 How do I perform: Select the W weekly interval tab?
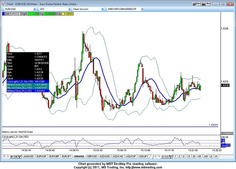click(x=216, y=157)
